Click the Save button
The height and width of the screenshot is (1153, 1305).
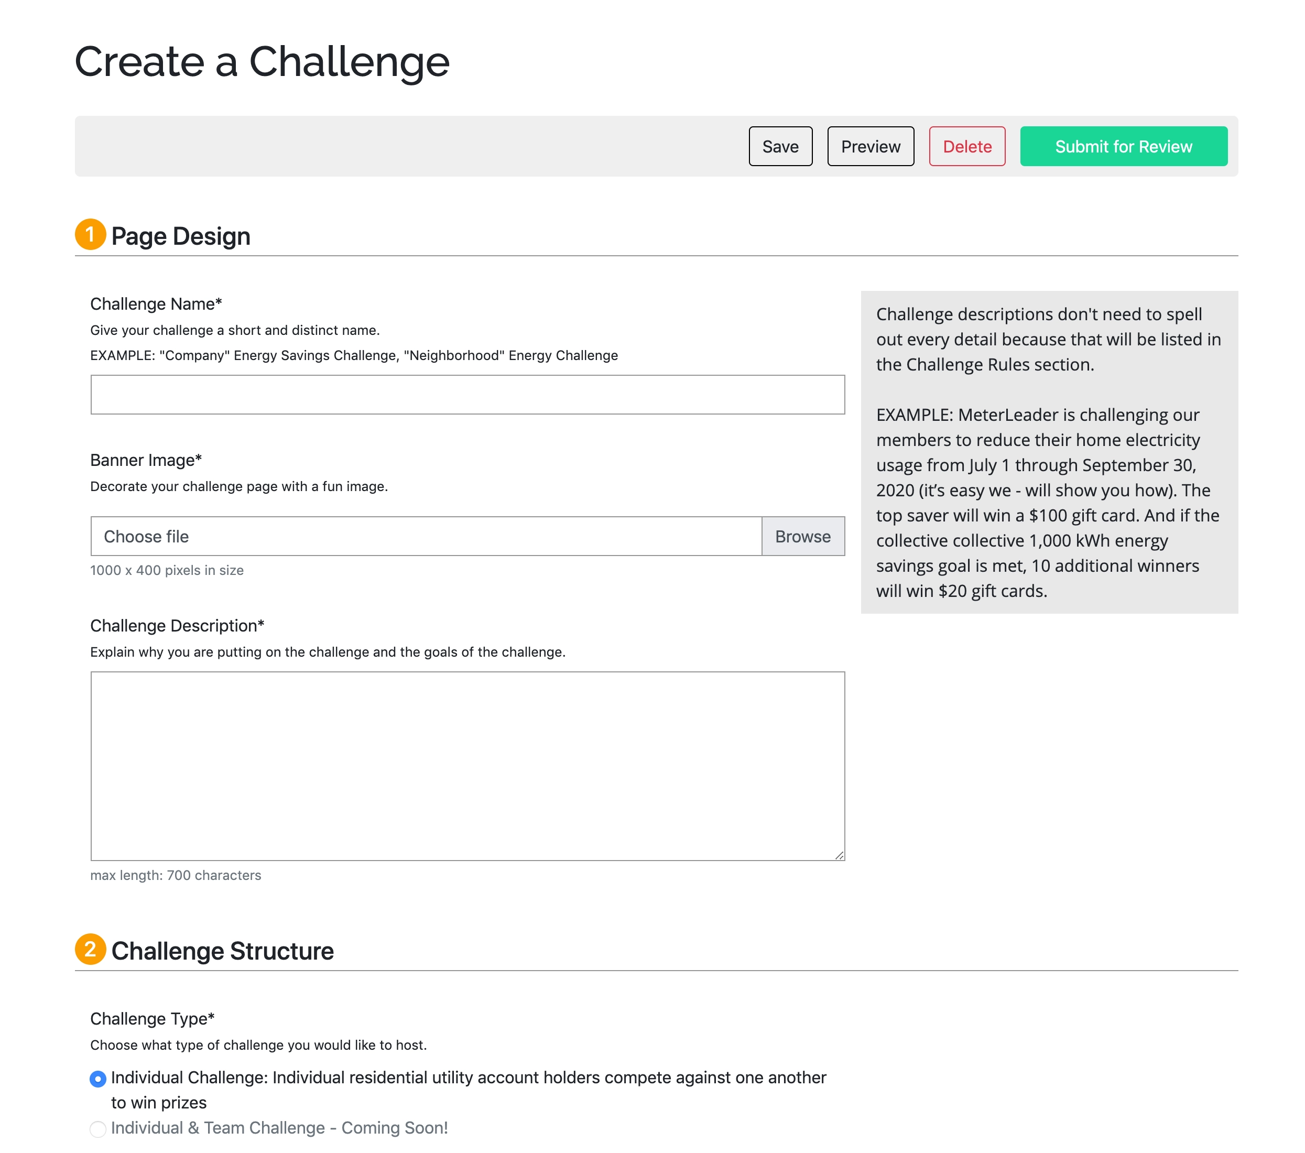pyautogui.click(x=780, y=146)
